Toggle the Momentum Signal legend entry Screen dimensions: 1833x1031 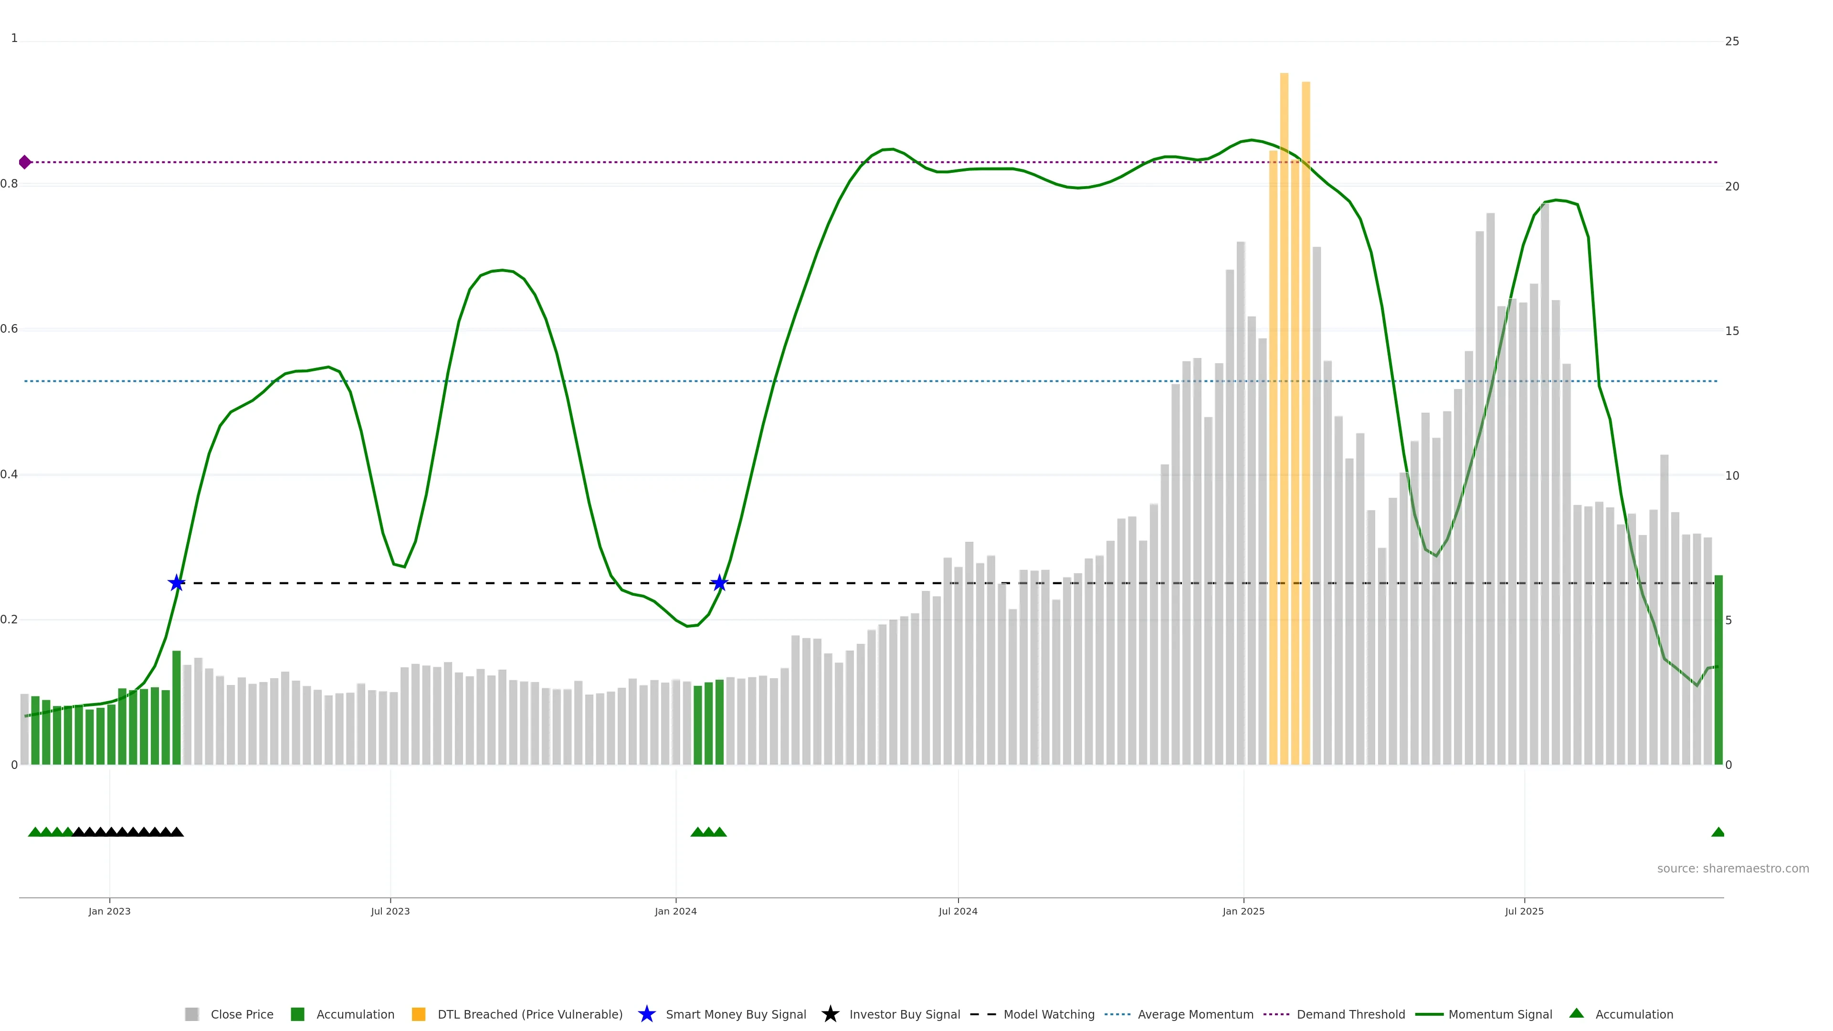click(x=1500, y=1014)
